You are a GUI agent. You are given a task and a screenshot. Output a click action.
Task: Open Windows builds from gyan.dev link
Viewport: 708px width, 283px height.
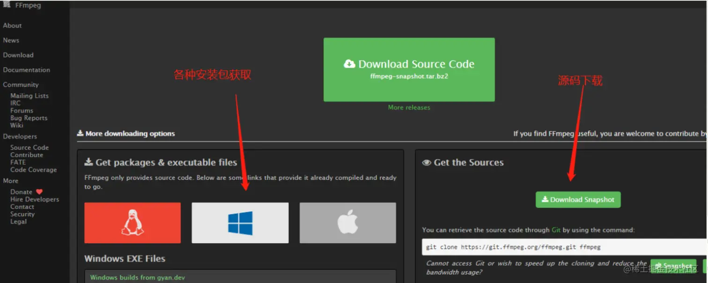coord(138,277)
